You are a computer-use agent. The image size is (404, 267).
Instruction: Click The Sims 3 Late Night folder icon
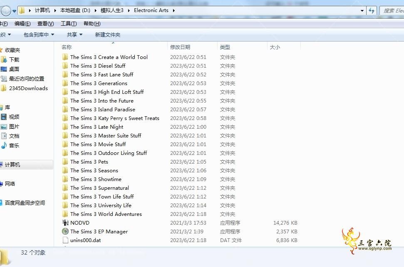[65, 127]
